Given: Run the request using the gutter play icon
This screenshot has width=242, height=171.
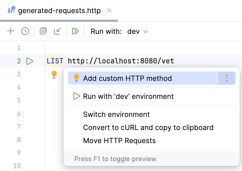Looking at the screenshot, I should (x=29, y=61).
